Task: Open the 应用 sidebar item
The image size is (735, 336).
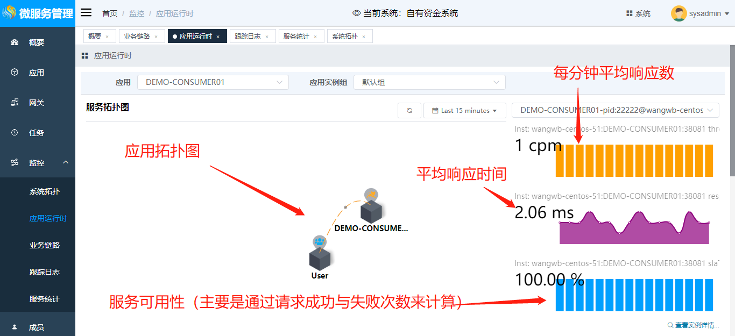Action: click(37, 73)
